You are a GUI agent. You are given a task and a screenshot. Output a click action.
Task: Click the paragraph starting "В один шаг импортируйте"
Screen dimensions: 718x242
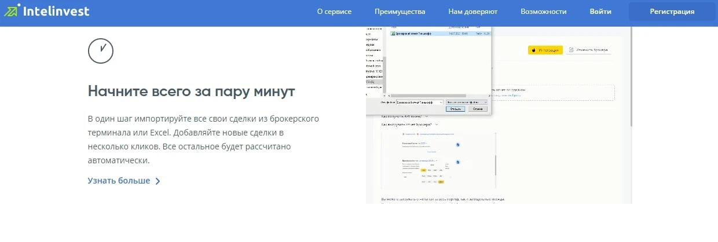point(204,140)
